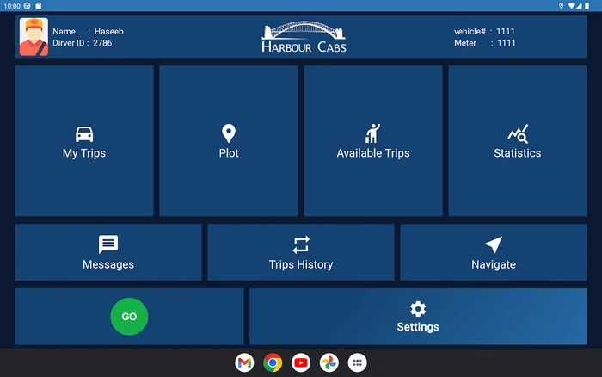Click the Harbour Cabs bridge logo

[304, 36]
